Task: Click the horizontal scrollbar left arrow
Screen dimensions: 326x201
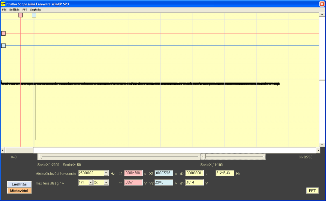Action: 3,150
